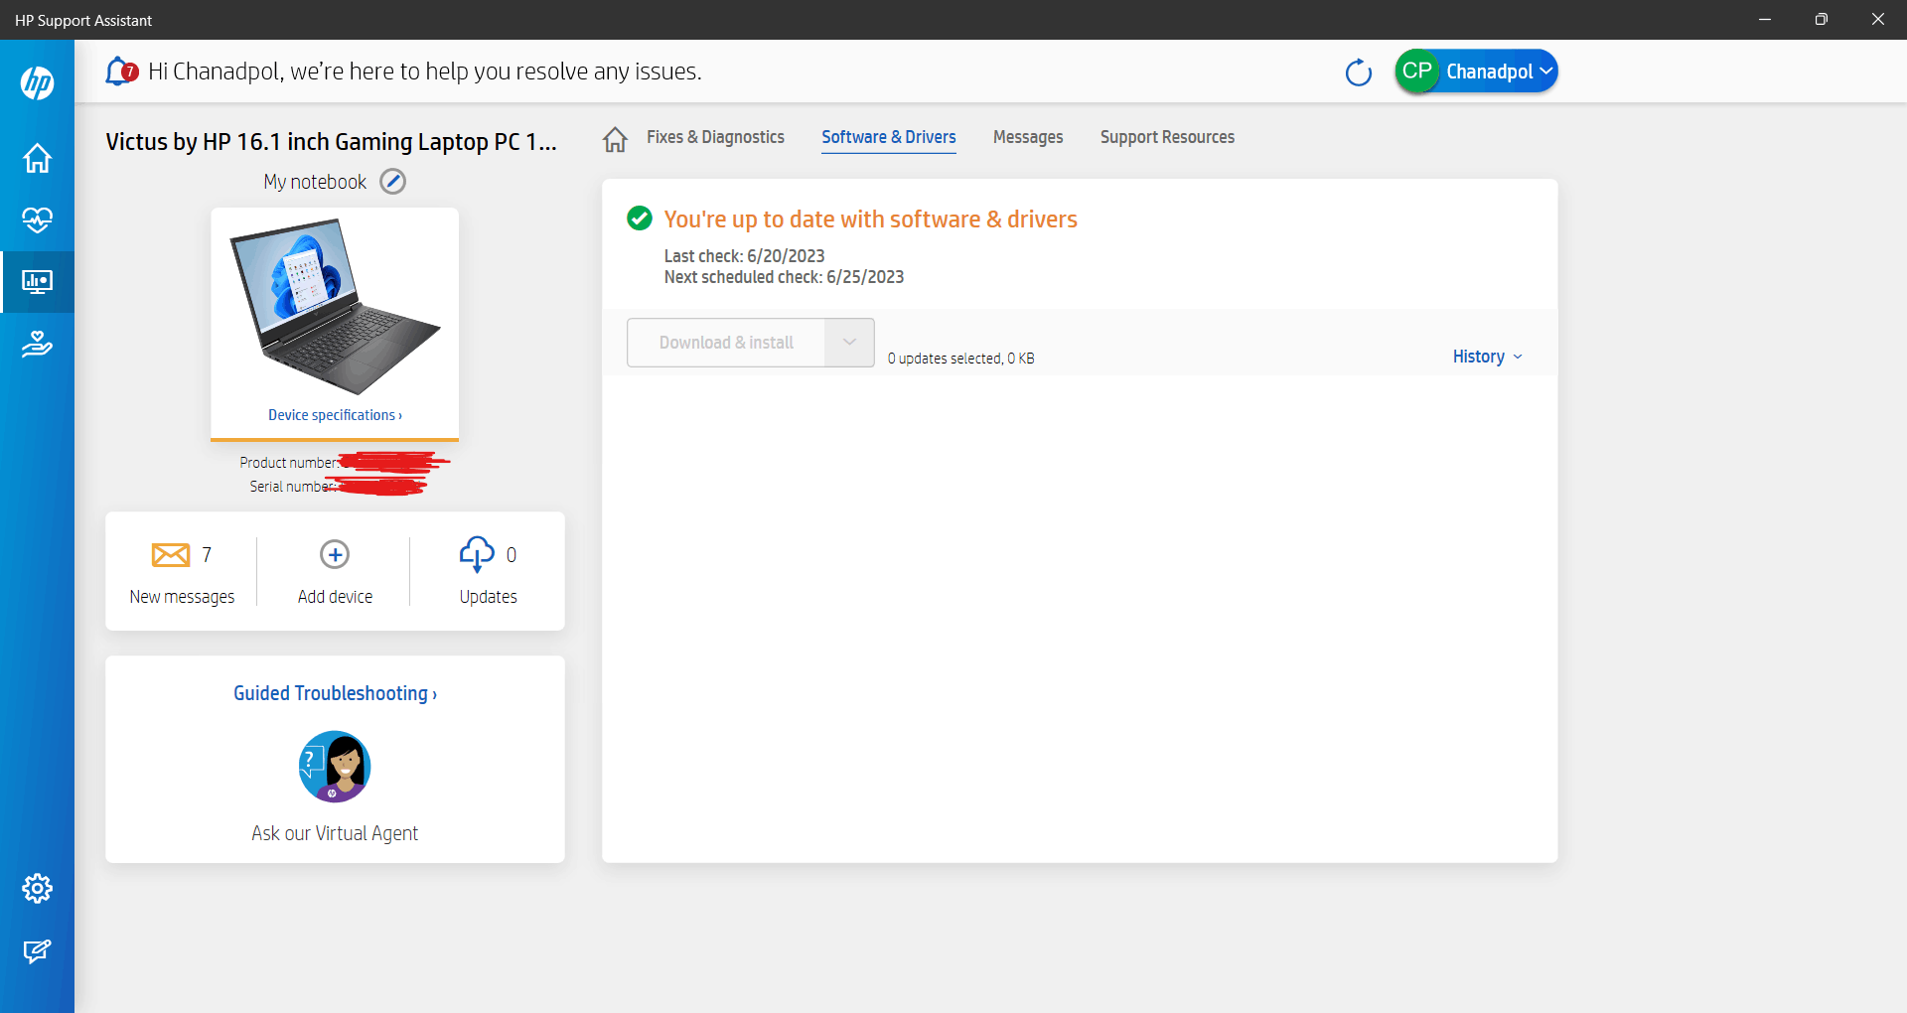The image size is (1907, 1013).
Task: Open the Settings gear icon
Action: (x=37, y=888)
